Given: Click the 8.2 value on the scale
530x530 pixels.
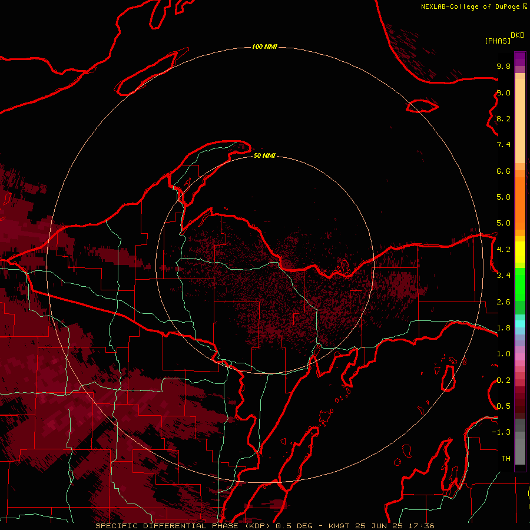Looking at the screenshot, I should (x=503, y=118).
